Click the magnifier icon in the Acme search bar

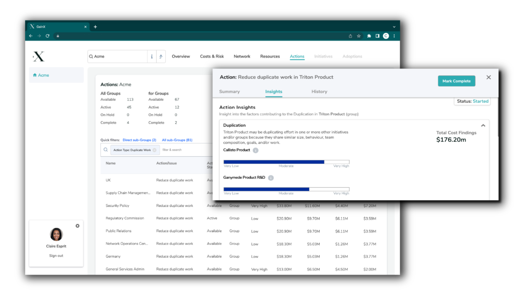(x=91, y=56)
